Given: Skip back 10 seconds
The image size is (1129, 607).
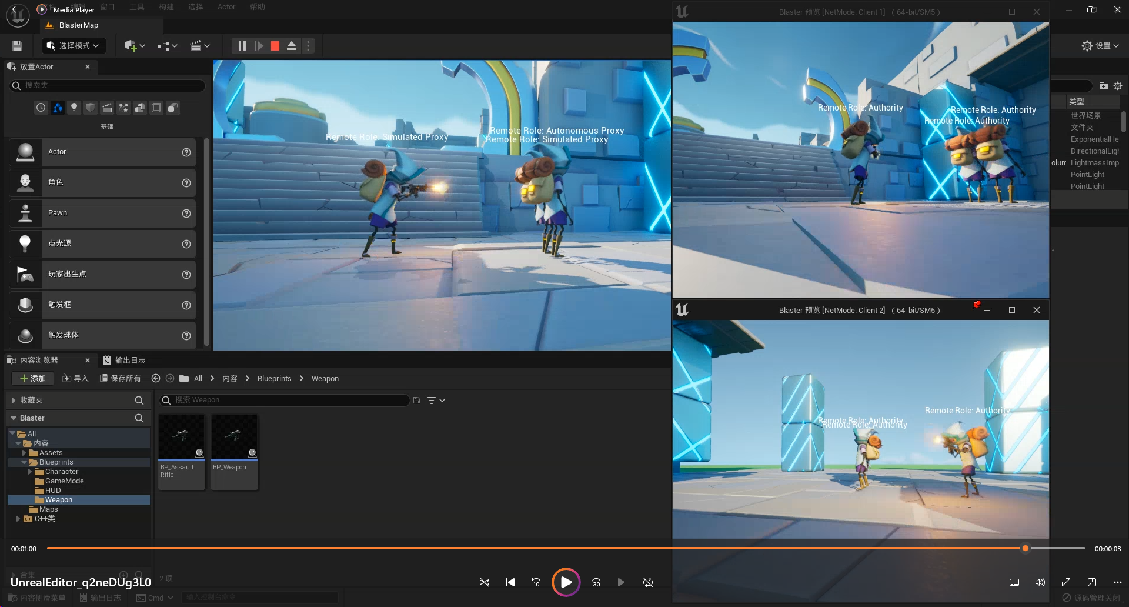Looking at the screenshot, I should click(536, 582).
